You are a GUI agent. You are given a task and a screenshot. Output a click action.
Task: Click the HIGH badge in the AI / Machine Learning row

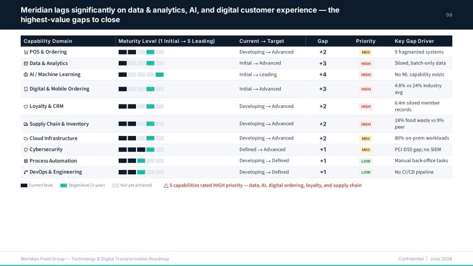[366, 75]
